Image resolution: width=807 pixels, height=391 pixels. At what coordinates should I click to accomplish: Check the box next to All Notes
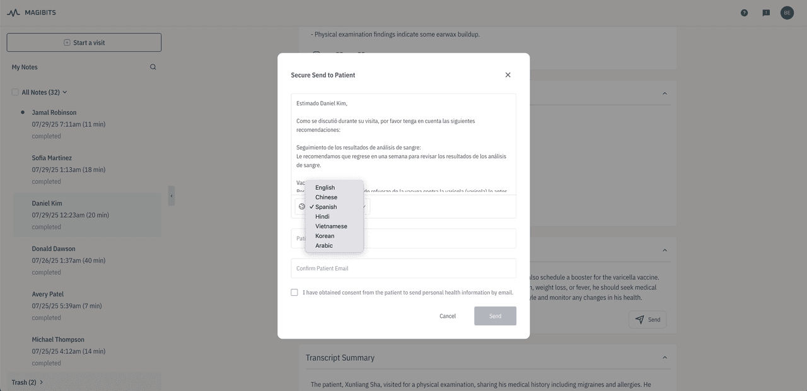(15, 91)
